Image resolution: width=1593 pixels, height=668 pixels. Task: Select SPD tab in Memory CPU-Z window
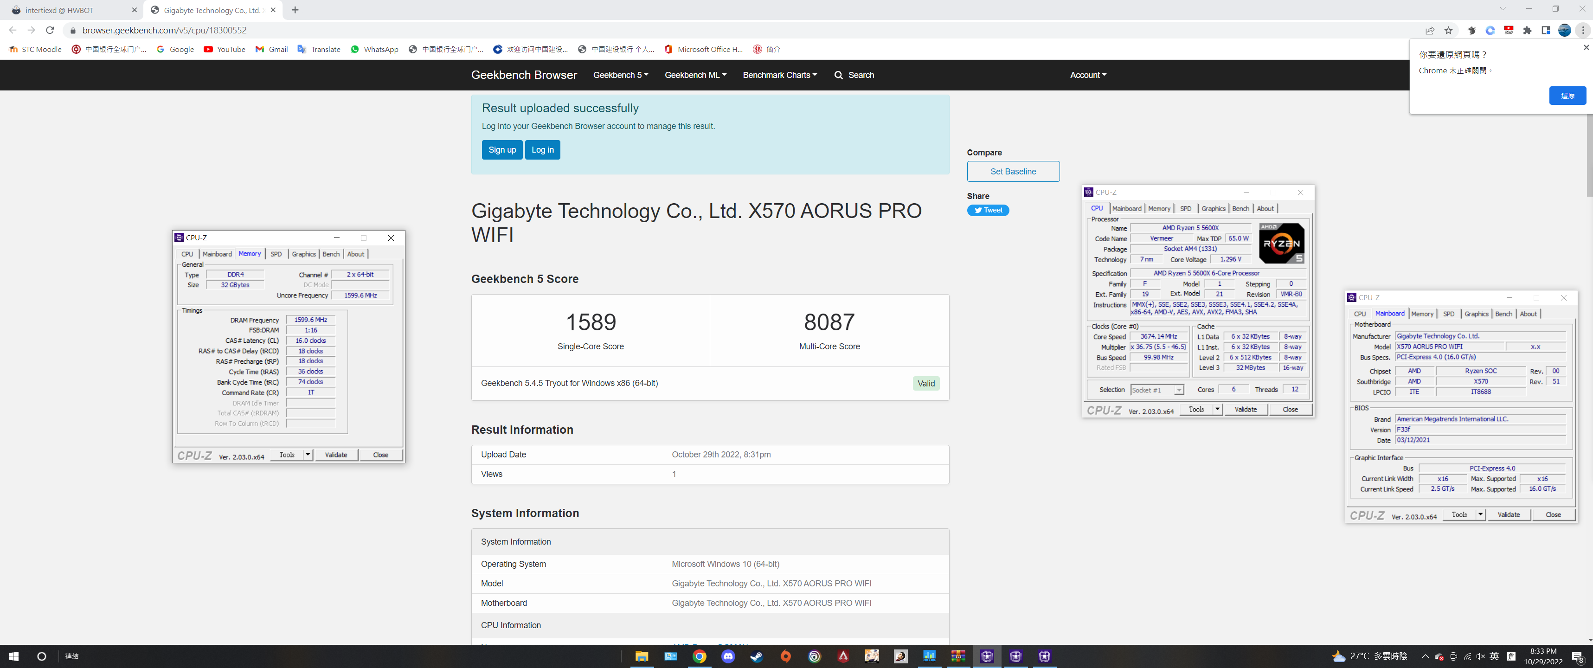pos(276,254)
